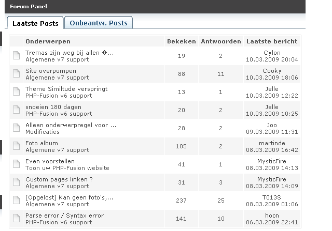Click page icon beside Foto album thread

16,146
